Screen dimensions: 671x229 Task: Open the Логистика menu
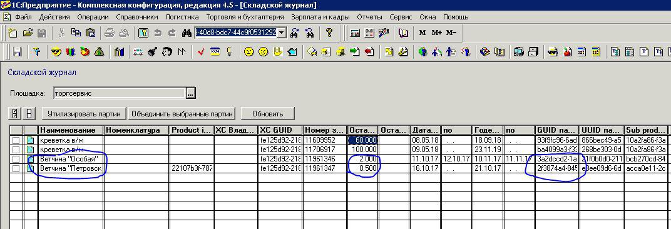click(182, 17)
